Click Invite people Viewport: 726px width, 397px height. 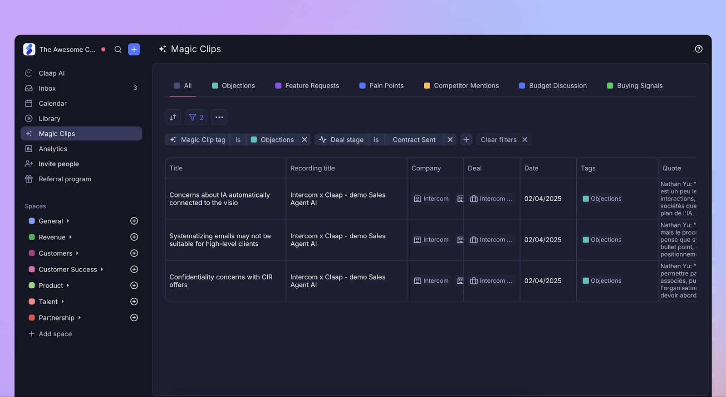(81, 164)
